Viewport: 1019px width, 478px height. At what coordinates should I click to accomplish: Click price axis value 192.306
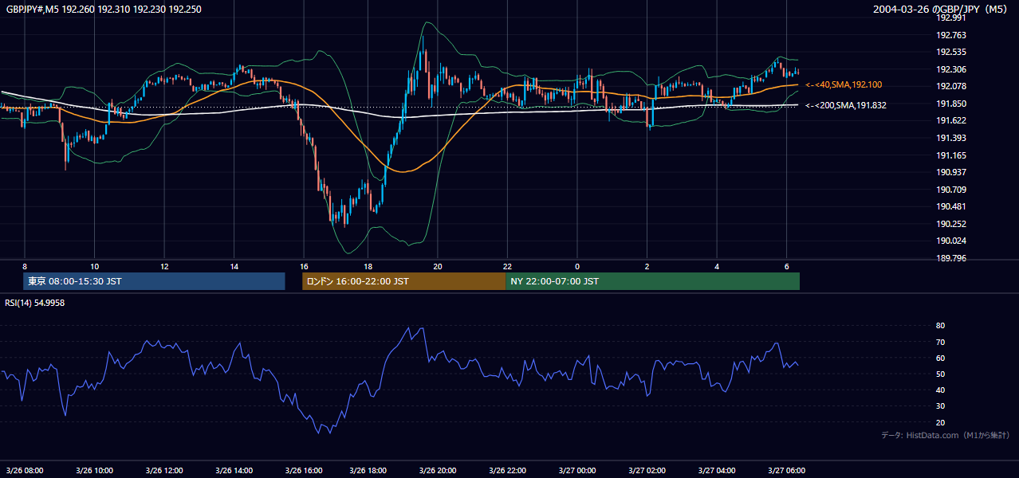click(950, 69)
